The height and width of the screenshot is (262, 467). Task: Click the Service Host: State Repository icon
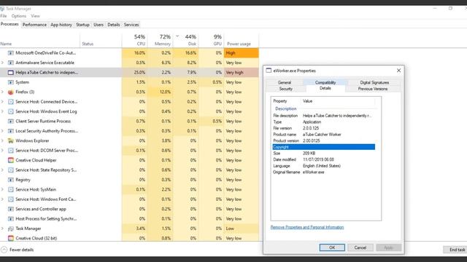[x=11, y=170]
